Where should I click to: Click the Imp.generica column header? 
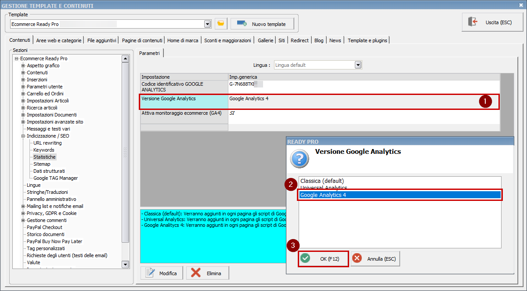(x=364, y=77)
